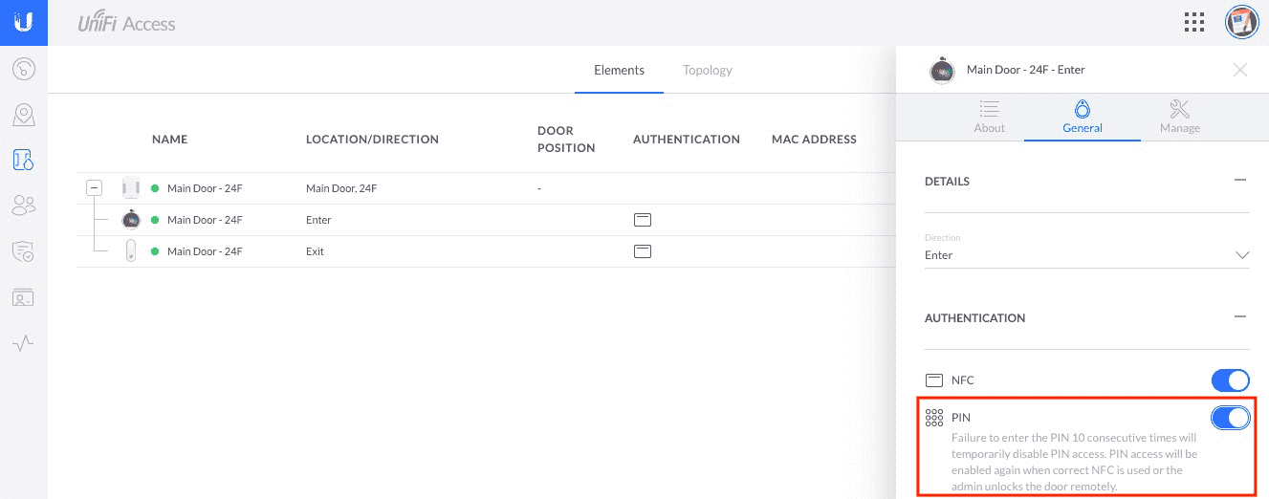The width and height of the screenshot is (1269, 499).
Task: Collapse the Authentication section
Action: coord(1240,317)
